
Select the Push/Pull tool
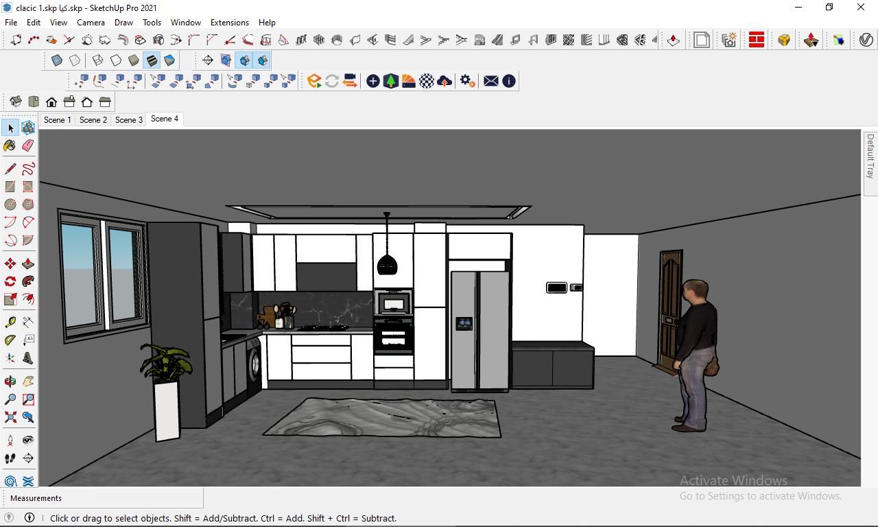[x=28, y=263]
